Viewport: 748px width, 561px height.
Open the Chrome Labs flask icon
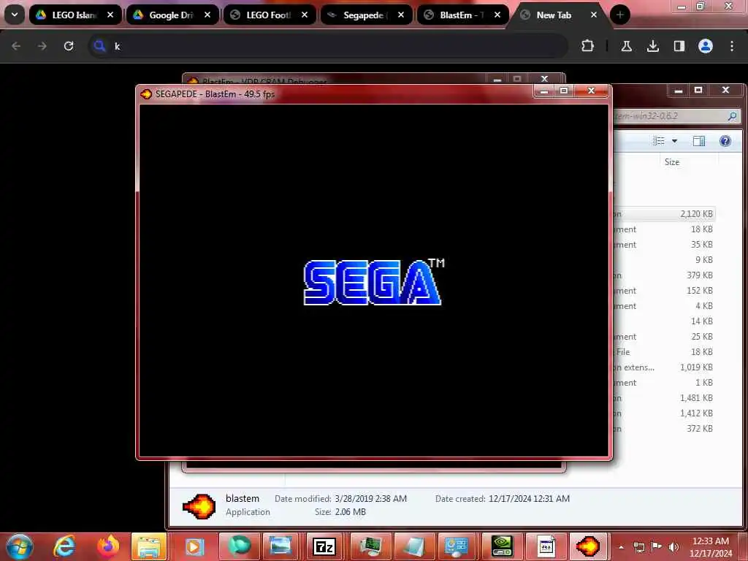pyautogui.click(x=626, y=46)
